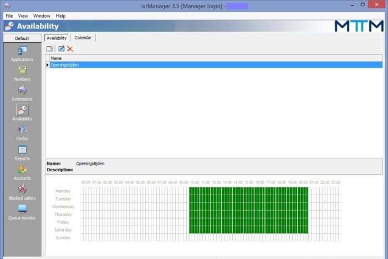Click the Friday row label
The image size is (388, 259).
coord(63,222)
